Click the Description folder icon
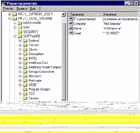Image resolution: width=140 pixels, height=133 pixels. [x=25, y=54]
